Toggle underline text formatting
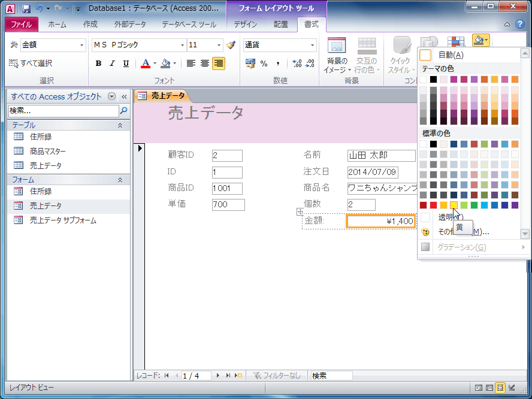The height and width of the screenshot is (399, 532). click(126, 64)
